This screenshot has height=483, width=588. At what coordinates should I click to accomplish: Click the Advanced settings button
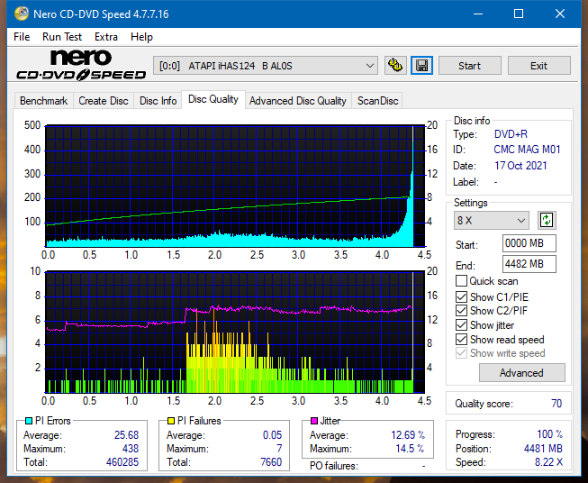click(521, 373)
